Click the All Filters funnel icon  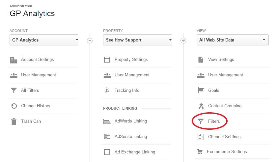(14, 90)
